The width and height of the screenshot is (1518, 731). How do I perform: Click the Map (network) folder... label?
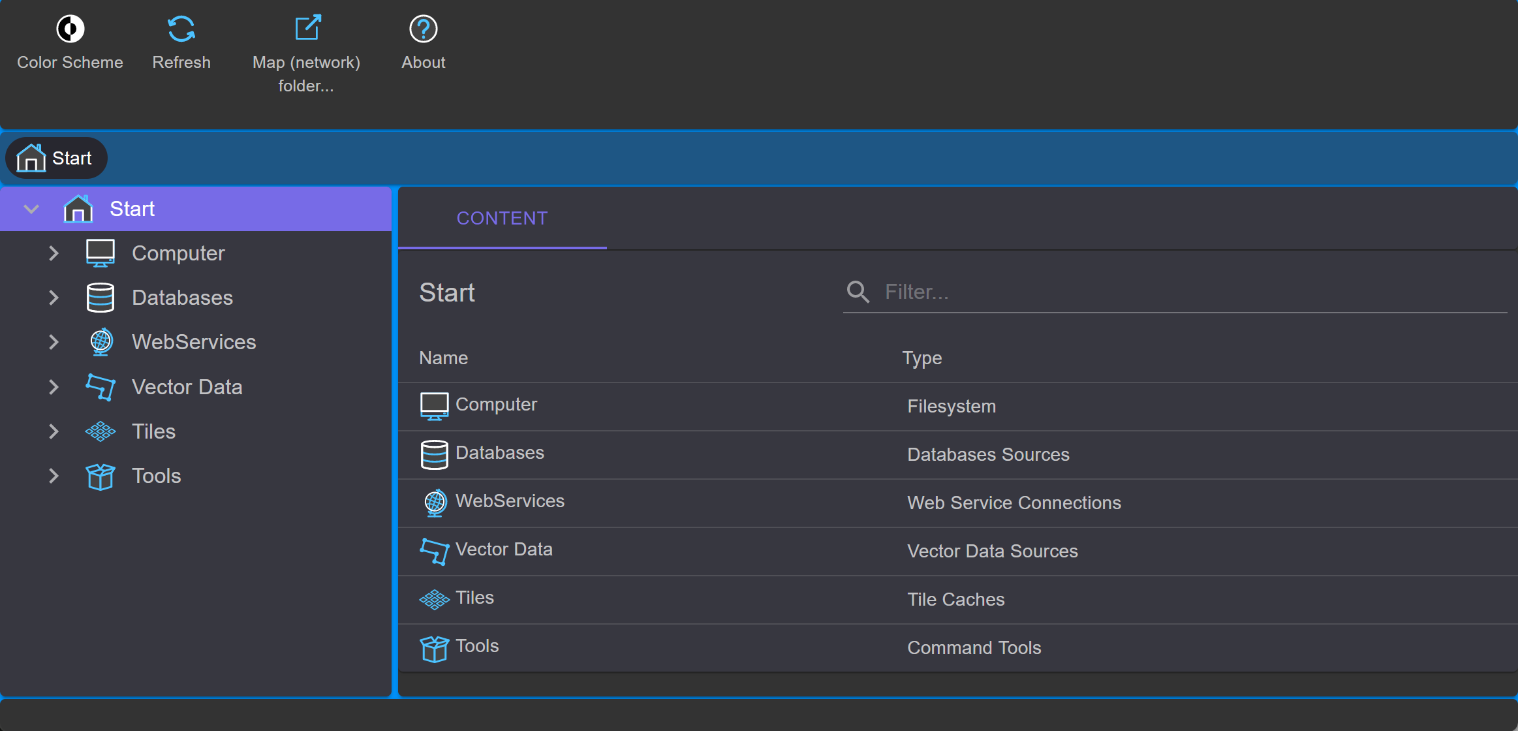[x=307, y=74]
